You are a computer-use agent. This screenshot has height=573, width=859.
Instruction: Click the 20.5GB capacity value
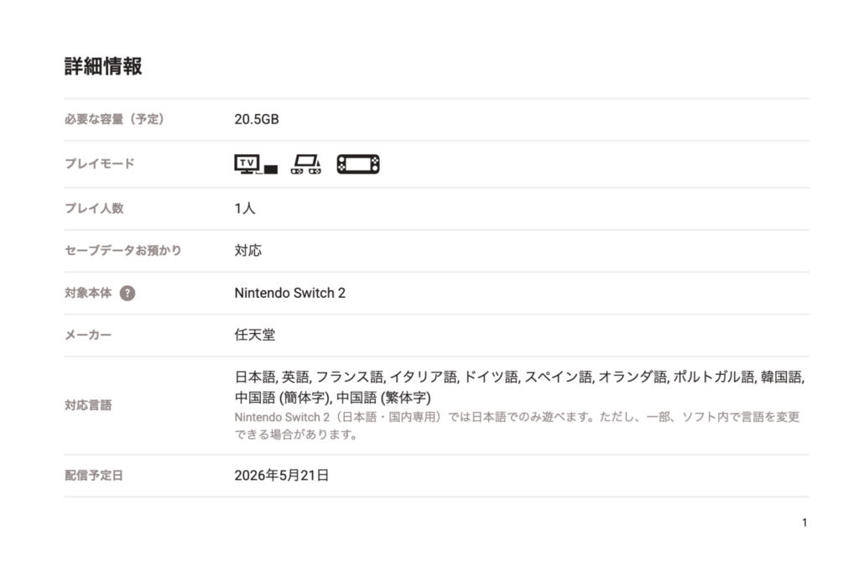point(257,119)
